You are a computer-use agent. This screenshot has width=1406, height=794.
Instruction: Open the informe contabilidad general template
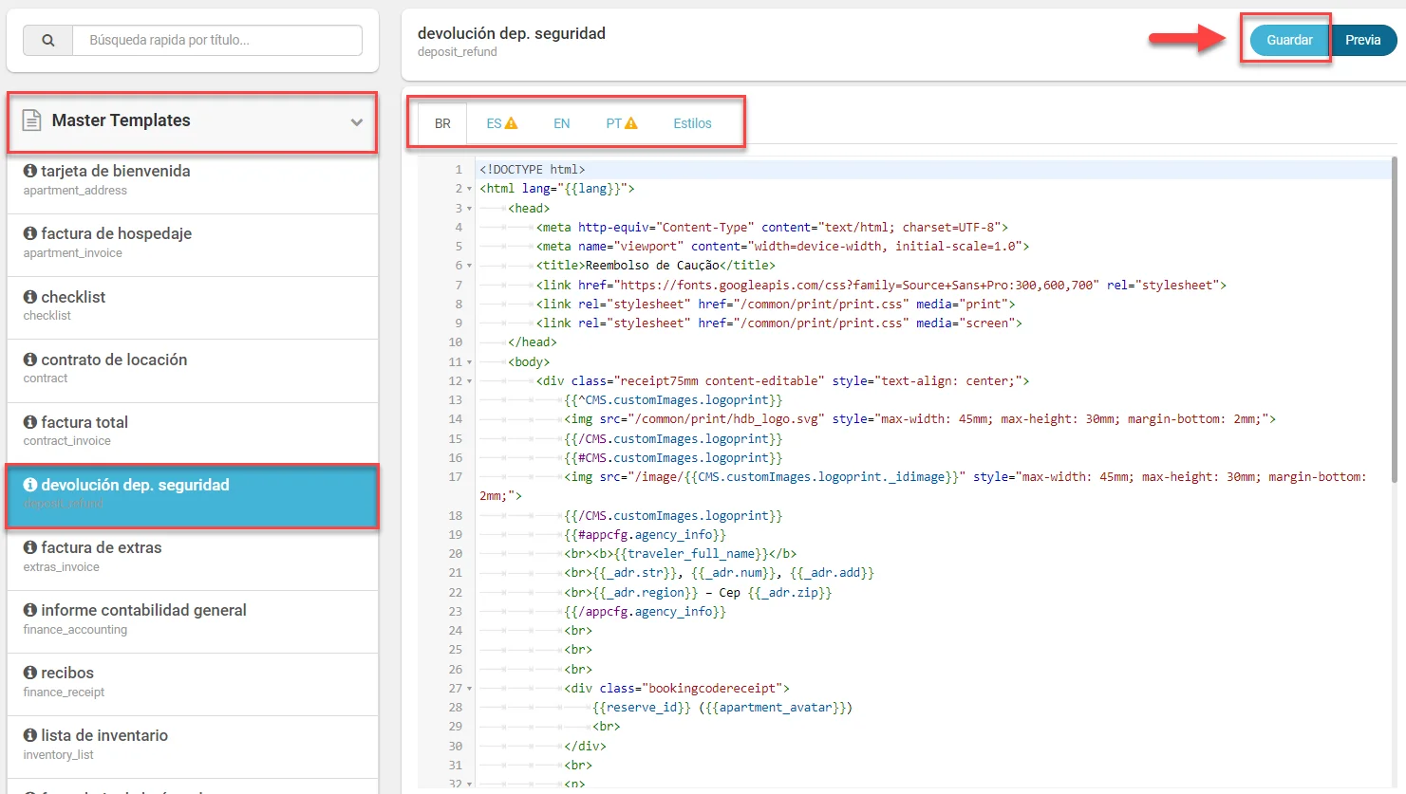tap(193, 620)
